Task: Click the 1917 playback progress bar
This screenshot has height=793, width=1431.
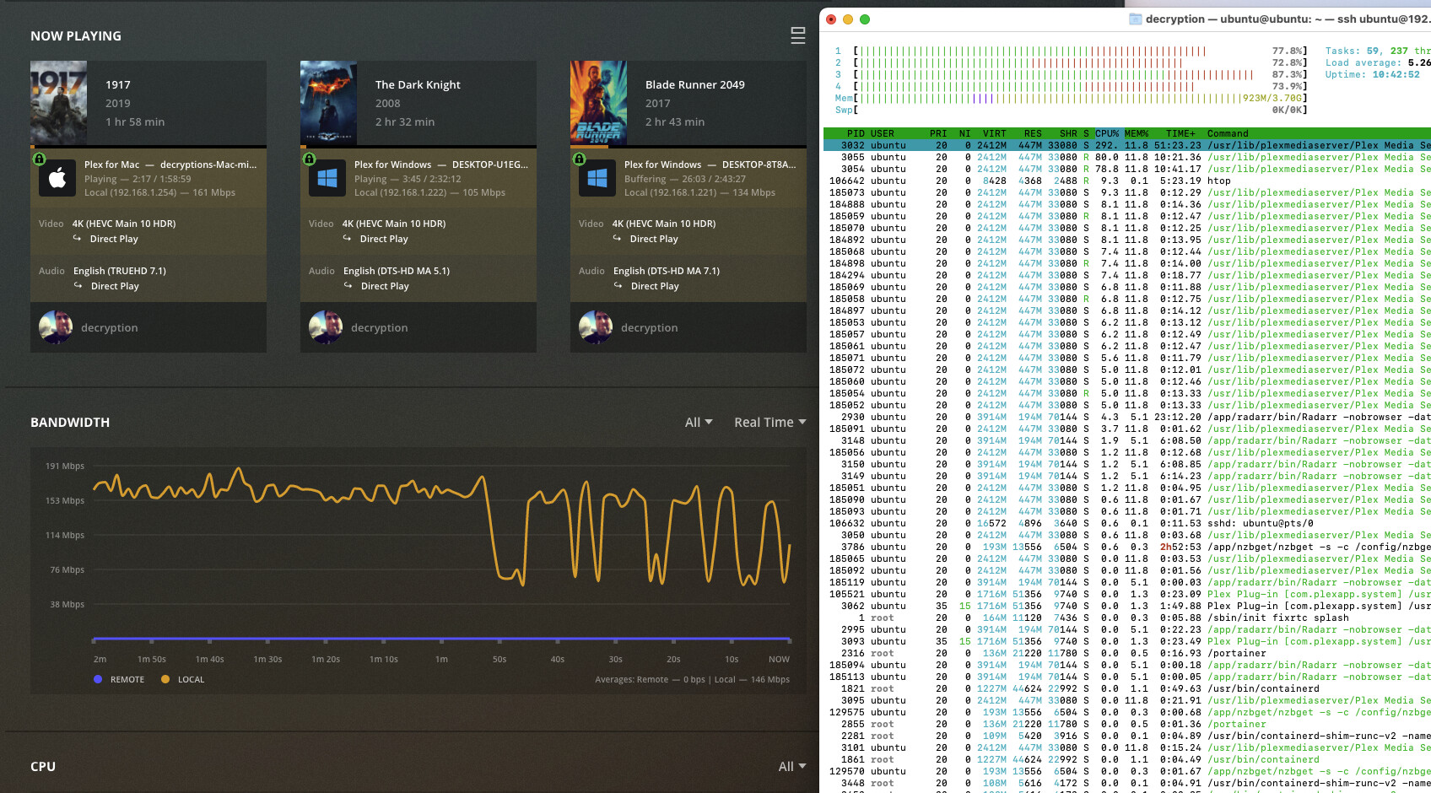Action: coord(148,147)
